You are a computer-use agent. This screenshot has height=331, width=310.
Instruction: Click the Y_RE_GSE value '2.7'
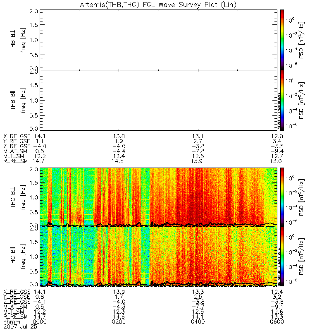click(198, 141)
